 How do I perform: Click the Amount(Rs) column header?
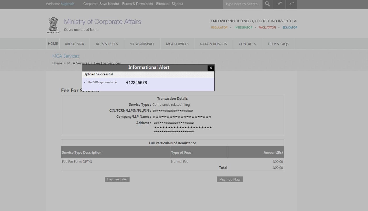click(x=256, y=152)
